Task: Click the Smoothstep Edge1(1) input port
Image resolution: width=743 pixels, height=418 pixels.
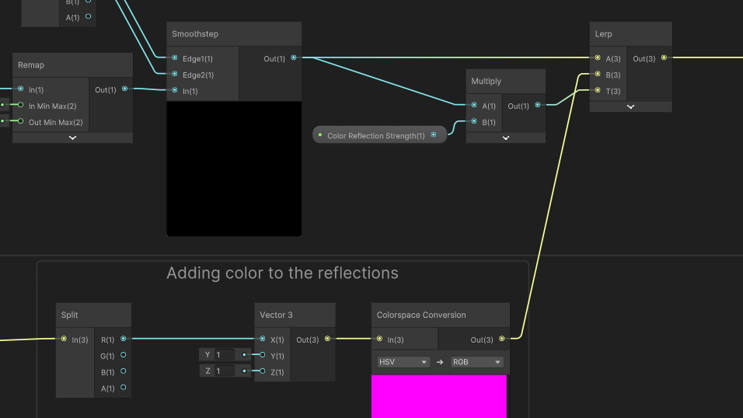Action: 175,57
